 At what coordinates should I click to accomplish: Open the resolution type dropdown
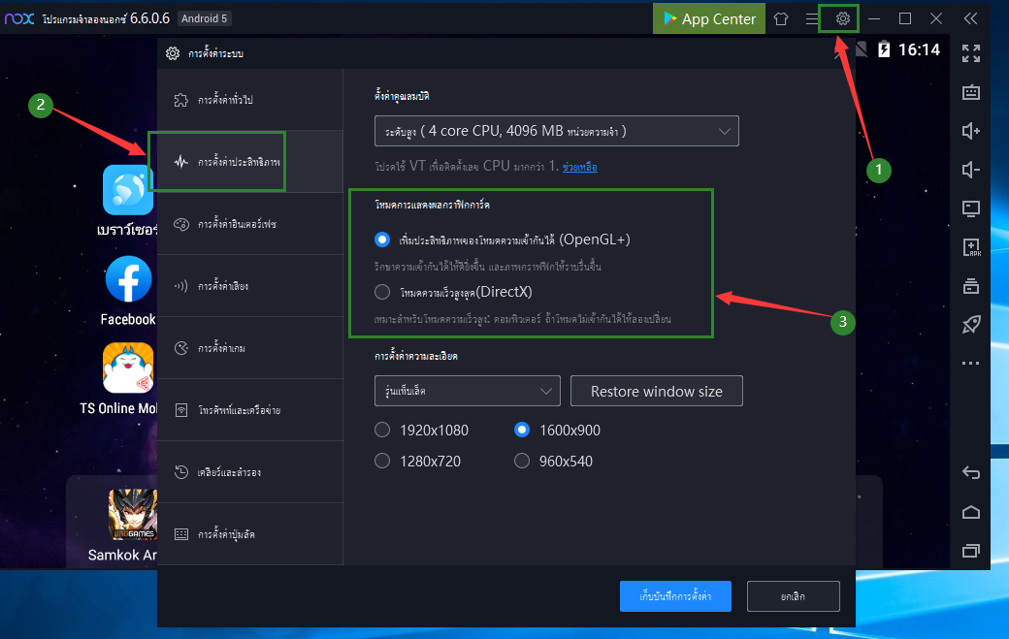[x=467, y=391]
